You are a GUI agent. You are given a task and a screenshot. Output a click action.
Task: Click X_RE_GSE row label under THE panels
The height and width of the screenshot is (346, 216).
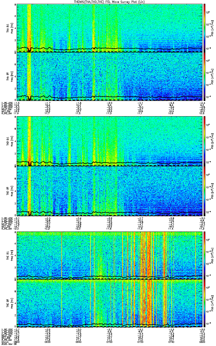pos(6,329)
